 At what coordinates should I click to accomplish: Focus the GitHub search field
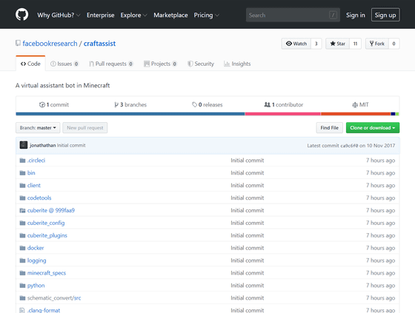(x=293, y=15)
